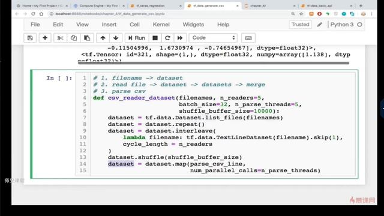This screenshot has width=384, height=216.
Task: Click the dataset.repeat() code line
Action: (x=156, y=124)
